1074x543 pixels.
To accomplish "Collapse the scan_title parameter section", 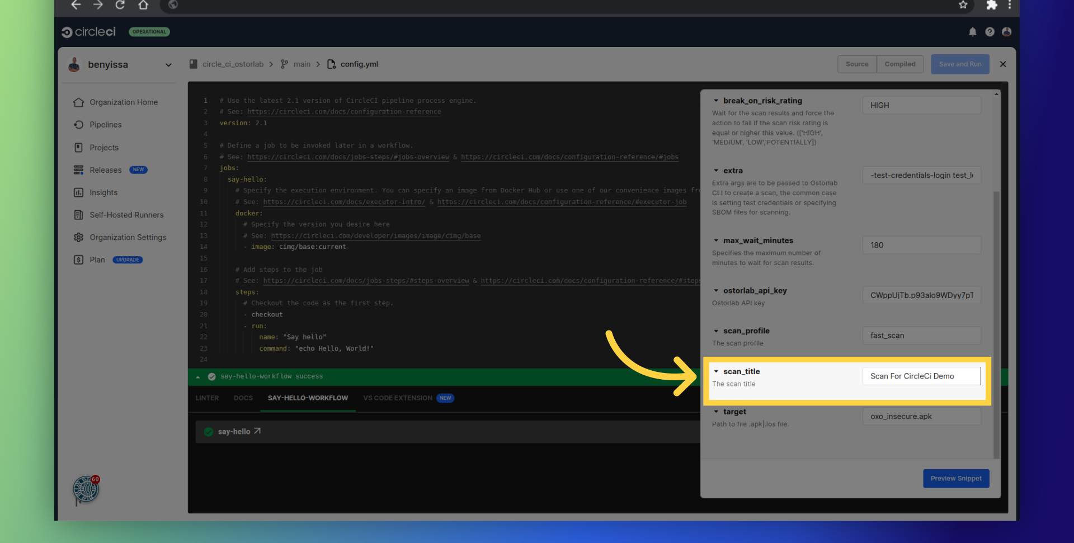I will 716,371.
